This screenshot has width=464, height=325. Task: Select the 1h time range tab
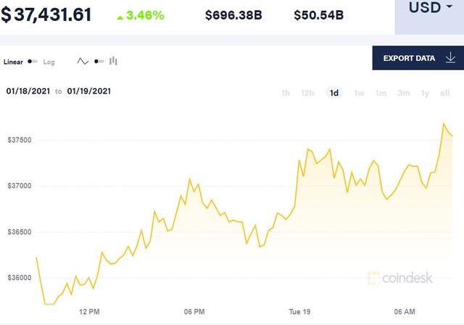(286, 93)
